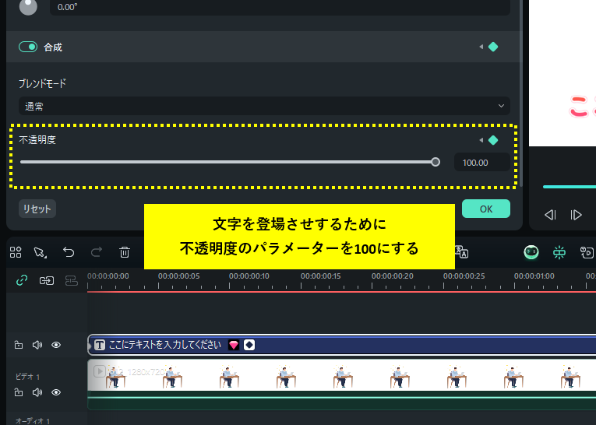
Task: Click the opacity value field 100.00
Action: (482, 163)
